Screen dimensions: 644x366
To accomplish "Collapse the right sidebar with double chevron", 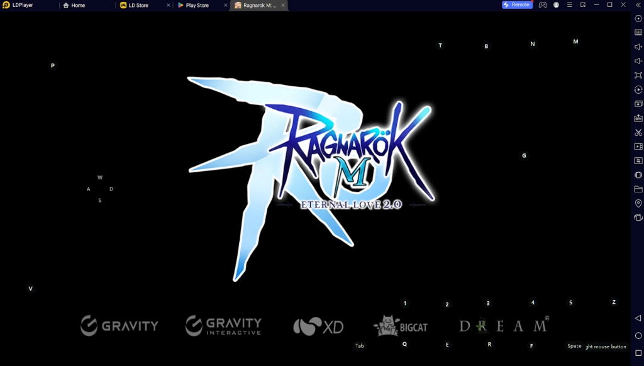I will (x=638, y=5).
